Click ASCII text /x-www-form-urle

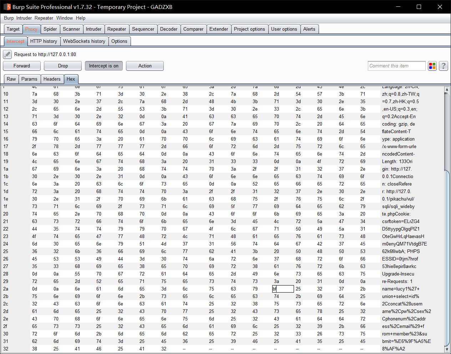click(399, 146)
